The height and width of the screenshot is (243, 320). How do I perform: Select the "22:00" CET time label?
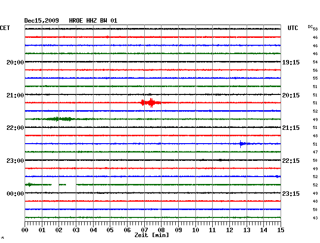pos(15,128)
